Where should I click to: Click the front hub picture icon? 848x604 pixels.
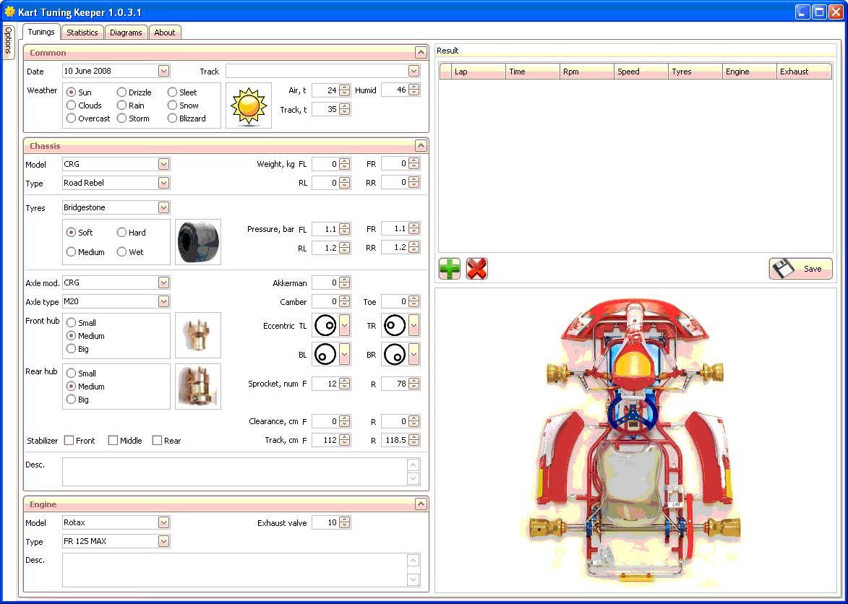click(197, 336)
